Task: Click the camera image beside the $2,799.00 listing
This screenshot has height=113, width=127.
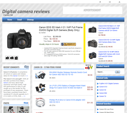Action: point(92,30)
